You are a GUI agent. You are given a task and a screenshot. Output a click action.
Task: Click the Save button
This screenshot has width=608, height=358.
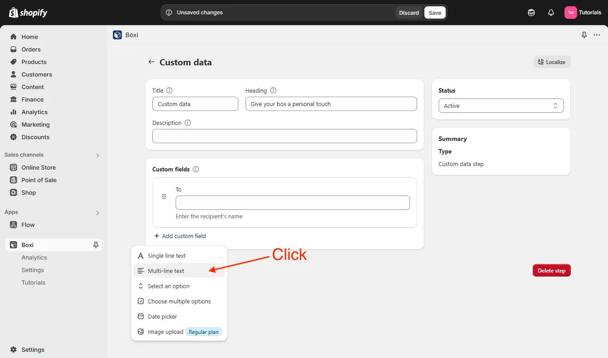pos(435,13)
